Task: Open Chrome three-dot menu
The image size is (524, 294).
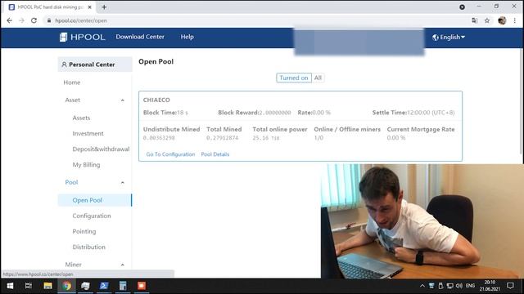Action: (515, 20)
